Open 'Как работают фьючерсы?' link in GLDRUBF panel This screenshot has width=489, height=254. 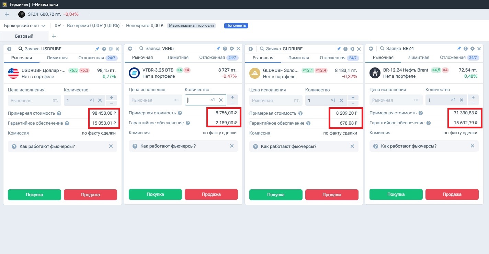[x=288, y=147]
